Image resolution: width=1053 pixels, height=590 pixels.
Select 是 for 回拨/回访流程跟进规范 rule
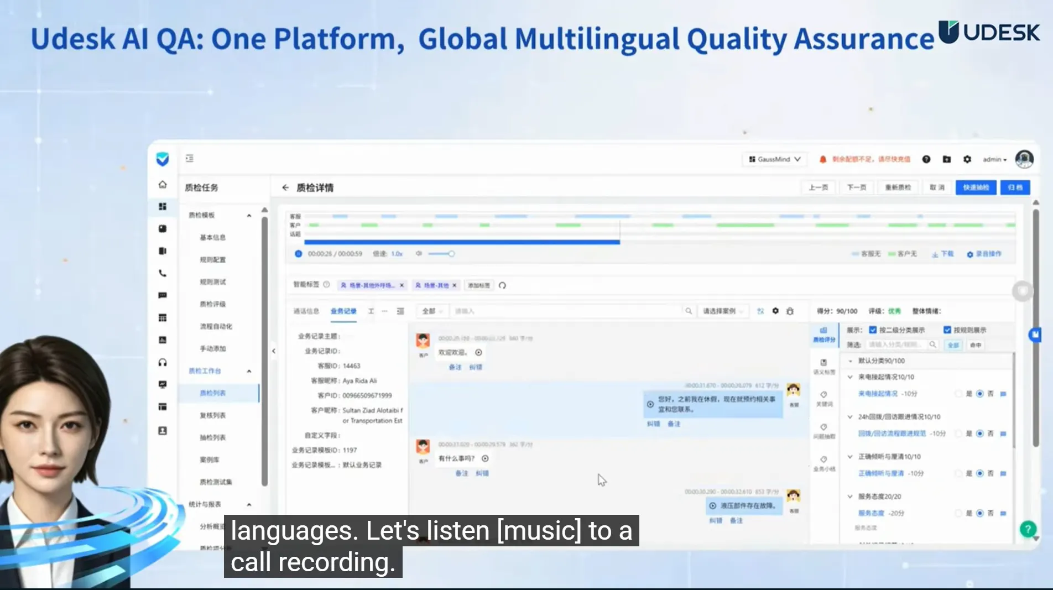click(x=958, y=434)
